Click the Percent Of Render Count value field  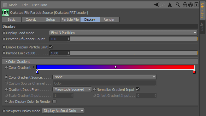[x=59, y=39]
